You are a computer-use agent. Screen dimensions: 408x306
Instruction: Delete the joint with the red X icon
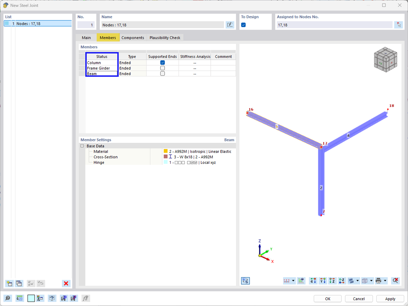click(66, 283)
